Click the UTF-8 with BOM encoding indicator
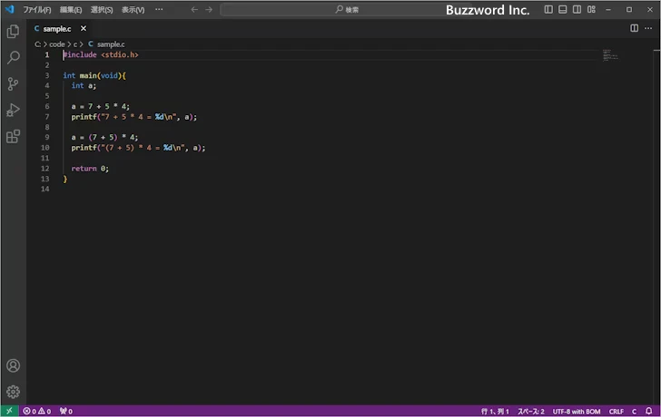Image resolution: width=661 pixels, height=417 pixels. click(x=577, y=411)
